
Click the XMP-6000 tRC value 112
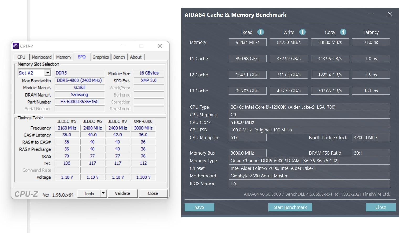tap(143, 163)
